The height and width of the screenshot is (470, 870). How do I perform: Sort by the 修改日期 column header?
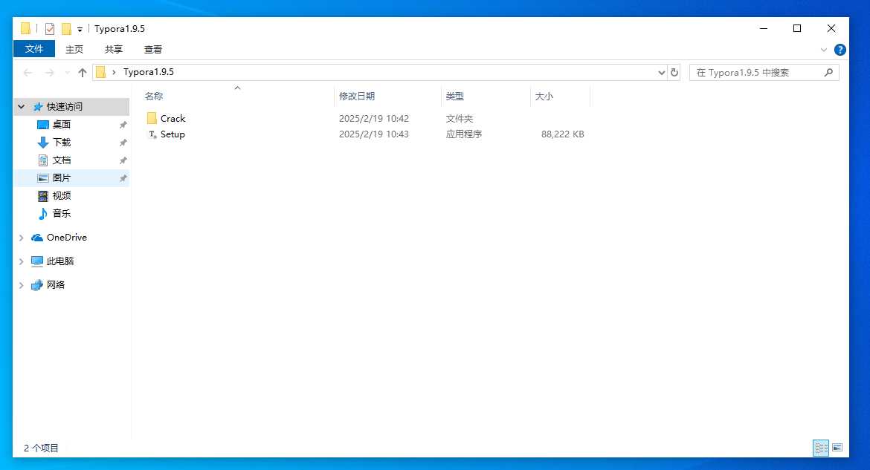(x=357, y=97)
